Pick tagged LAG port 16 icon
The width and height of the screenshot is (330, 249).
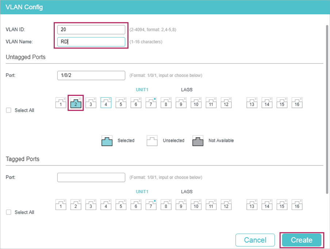(x=297, y=205)
